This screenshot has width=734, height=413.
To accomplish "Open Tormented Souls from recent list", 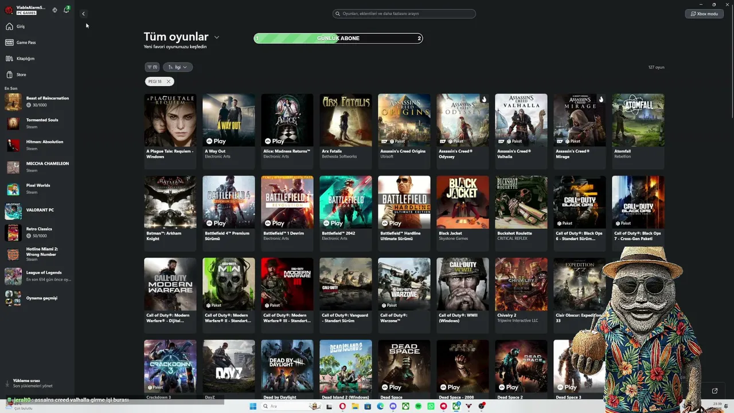I will pos(37,123).
